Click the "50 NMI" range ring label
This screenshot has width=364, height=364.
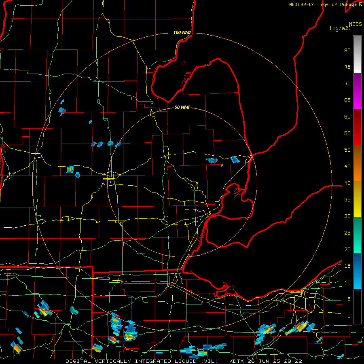coord(182,107)
